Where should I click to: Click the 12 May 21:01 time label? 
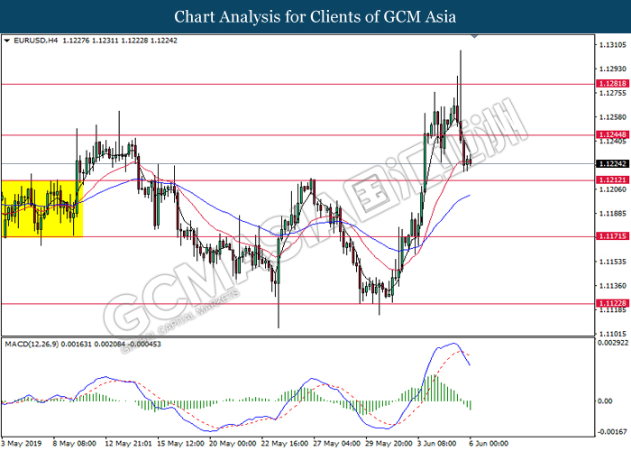pos(128,443)
